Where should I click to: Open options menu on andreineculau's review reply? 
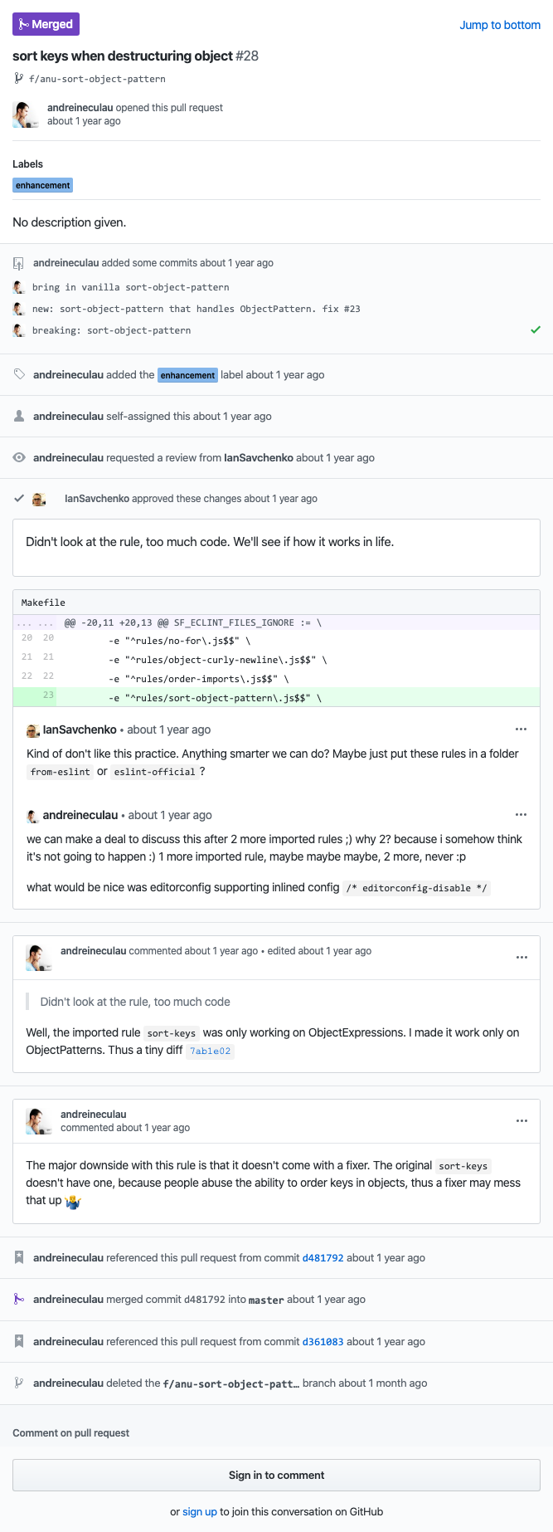521,814
